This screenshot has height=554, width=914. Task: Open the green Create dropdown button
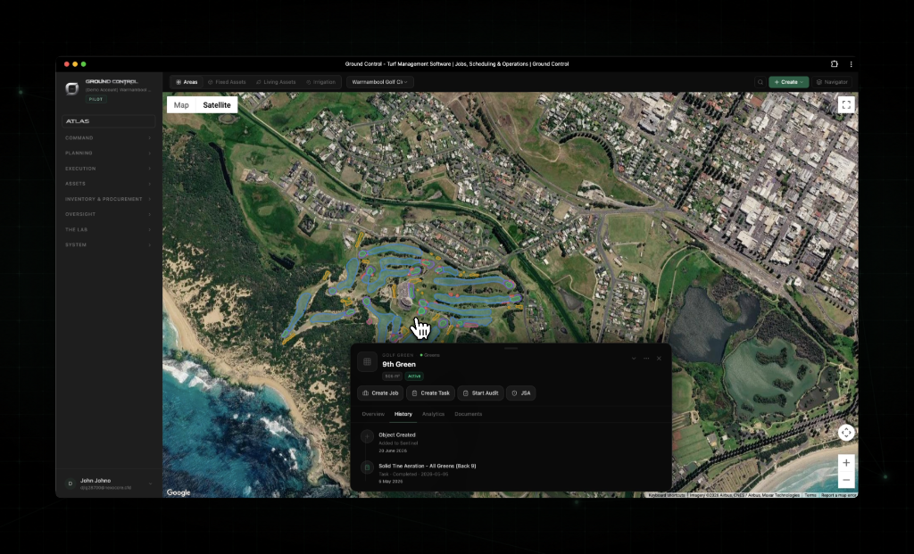789,82
